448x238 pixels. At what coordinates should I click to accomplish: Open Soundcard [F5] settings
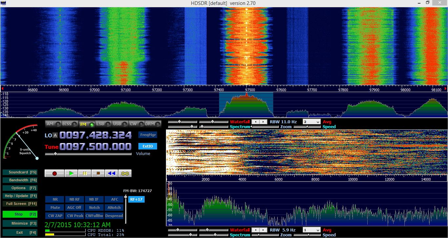click(20, 172)
